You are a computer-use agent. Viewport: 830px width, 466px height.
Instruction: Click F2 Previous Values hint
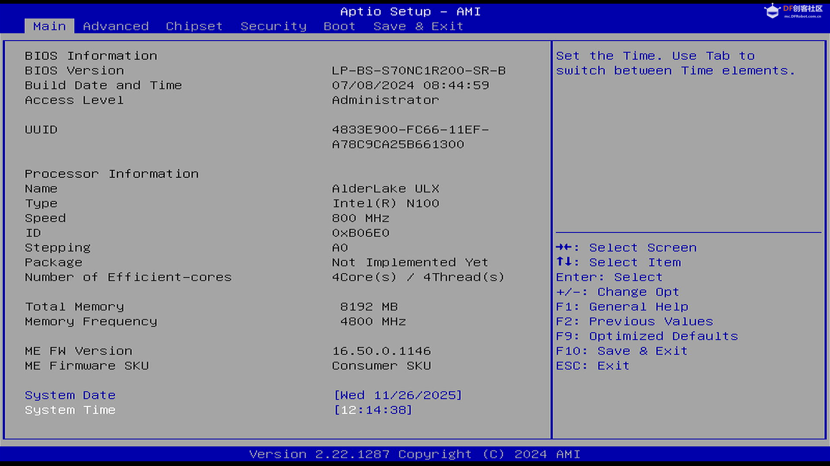[x=634, y=321]
